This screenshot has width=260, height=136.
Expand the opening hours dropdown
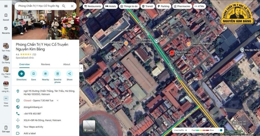[58, 100]
